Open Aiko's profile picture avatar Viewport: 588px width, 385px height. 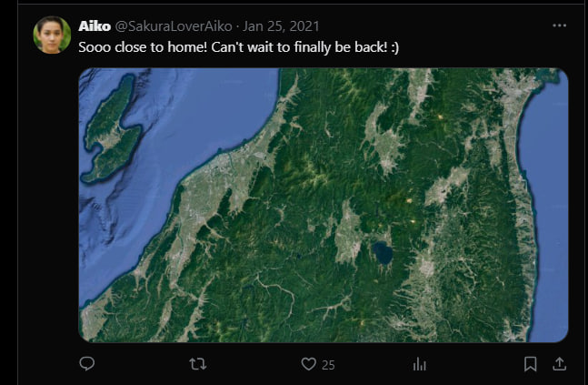tap(52, 35)
